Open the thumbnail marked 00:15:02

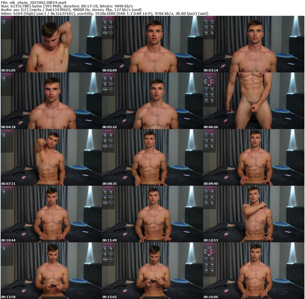[x=152, y=270]
